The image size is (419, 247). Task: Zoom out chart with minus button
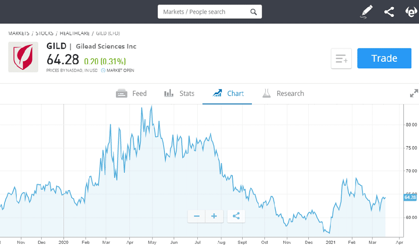point(196,216)
